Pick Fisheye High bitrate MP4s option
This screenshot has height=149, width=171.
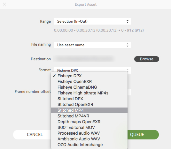(89, 93)
